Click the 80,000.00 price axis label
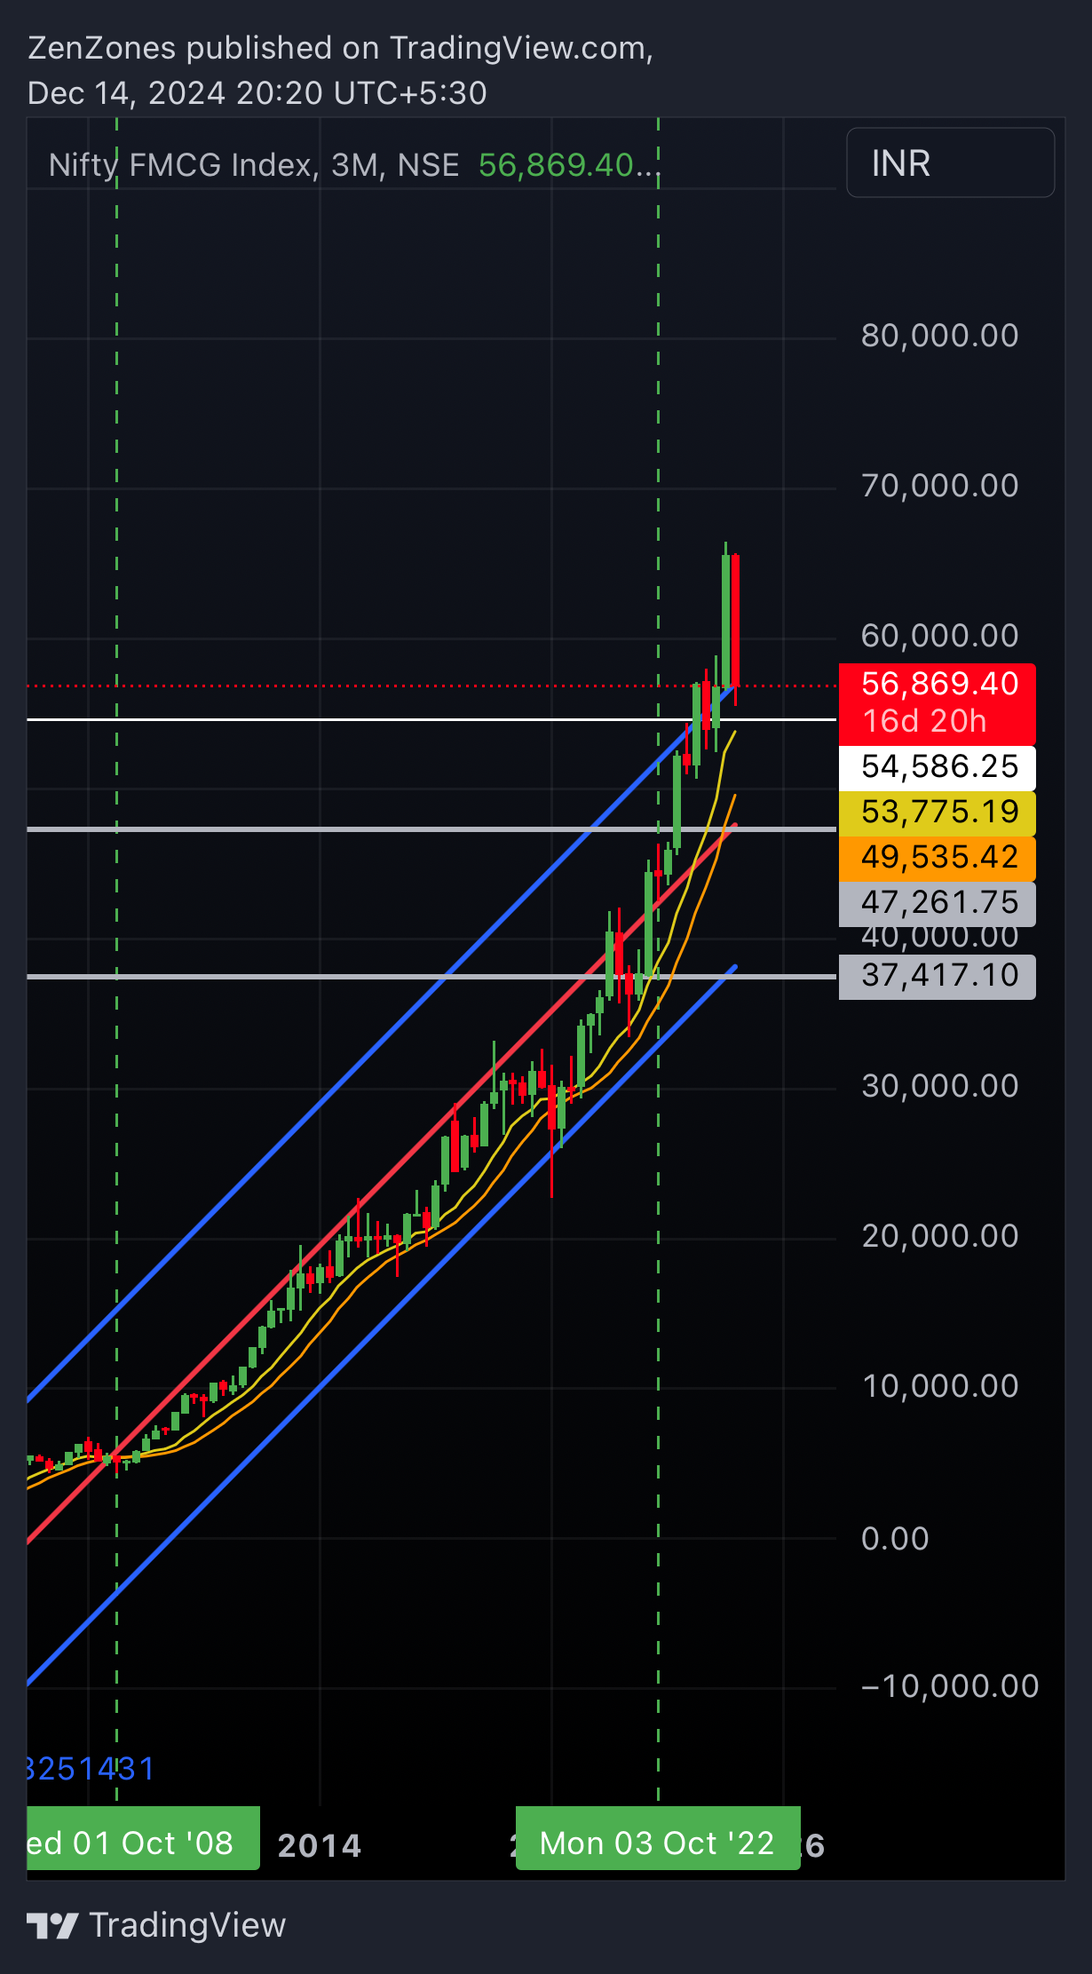The width and height of the screenshot is (1092, 1974). click(x=940, y=336)
